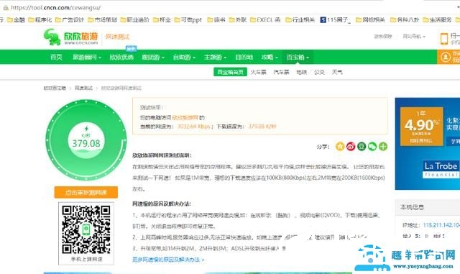Open the 可做ppt bookmark folder
460x274 pixels.
coord(188,20)
